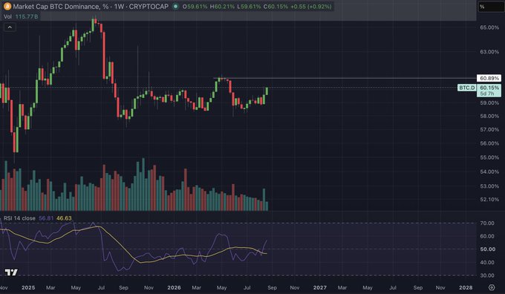This screenshot has height=294, width=505.
Task: Click the 57.00% price scale label
Action: (489, 129)
